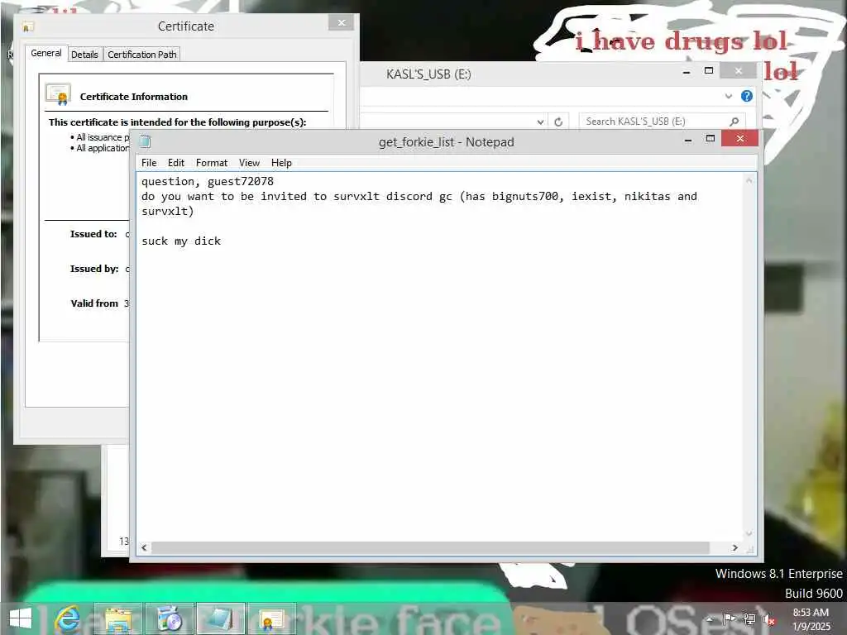
Task: Click the muted volume tray icon
Action: [768, 619]
